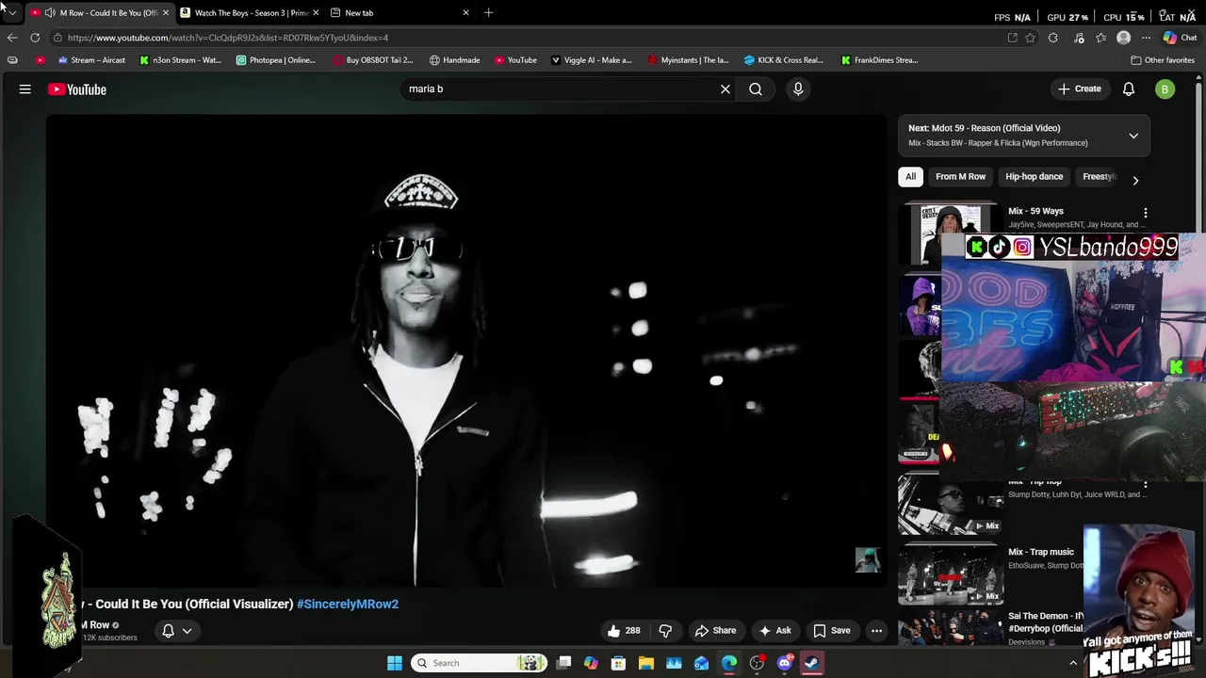Click the taskbar Search box
Screen dimensions: 1206x678
pos(481,663)
